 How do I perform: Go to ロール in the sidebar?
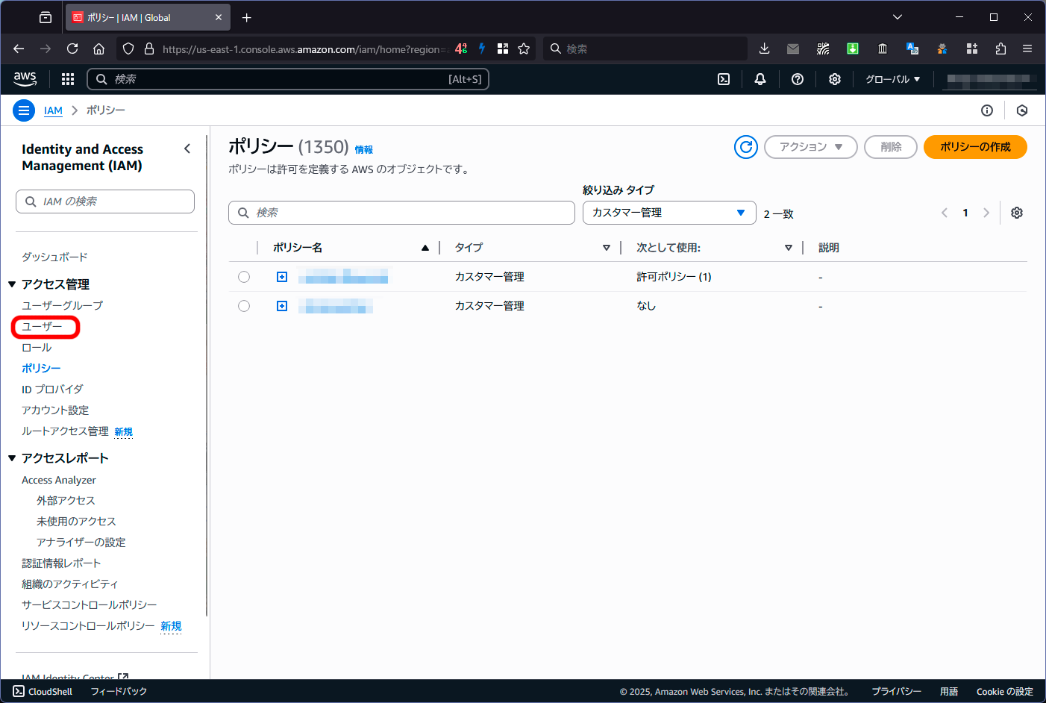coord(37,348)
